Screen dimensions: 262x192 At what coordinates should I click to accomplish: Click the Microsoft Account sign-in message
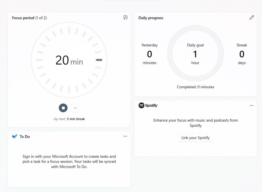pos(69,161)
